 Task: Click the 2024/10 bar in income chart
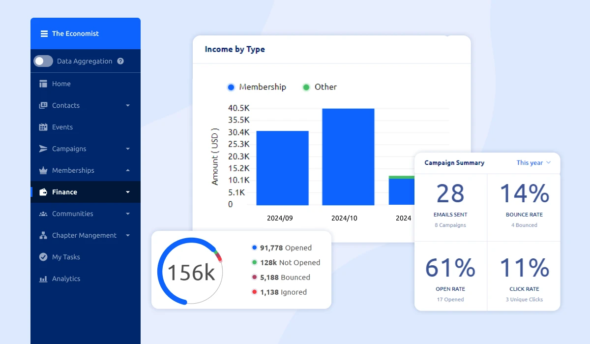[348, 156]
